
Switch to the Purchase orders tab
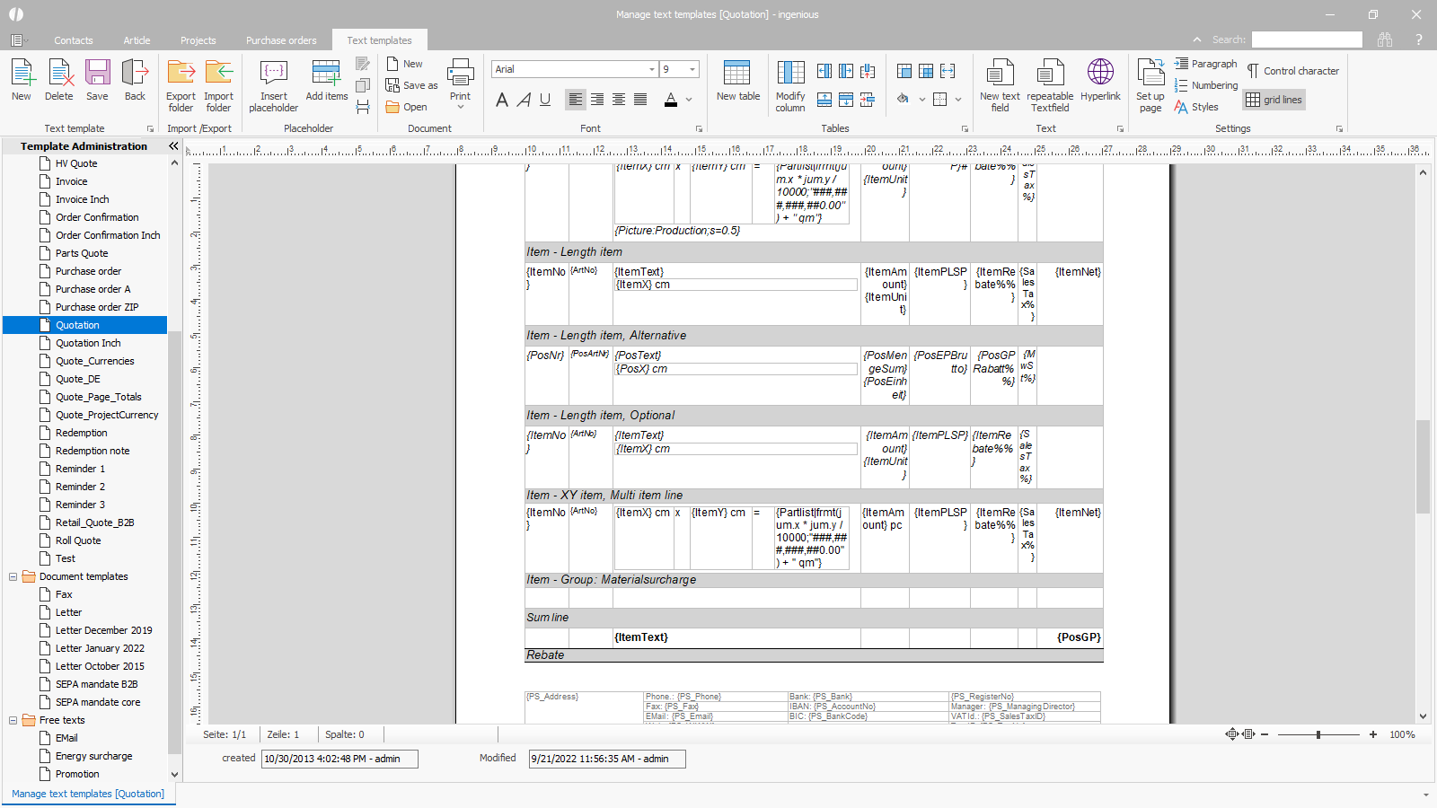click(x=281, y=40)
